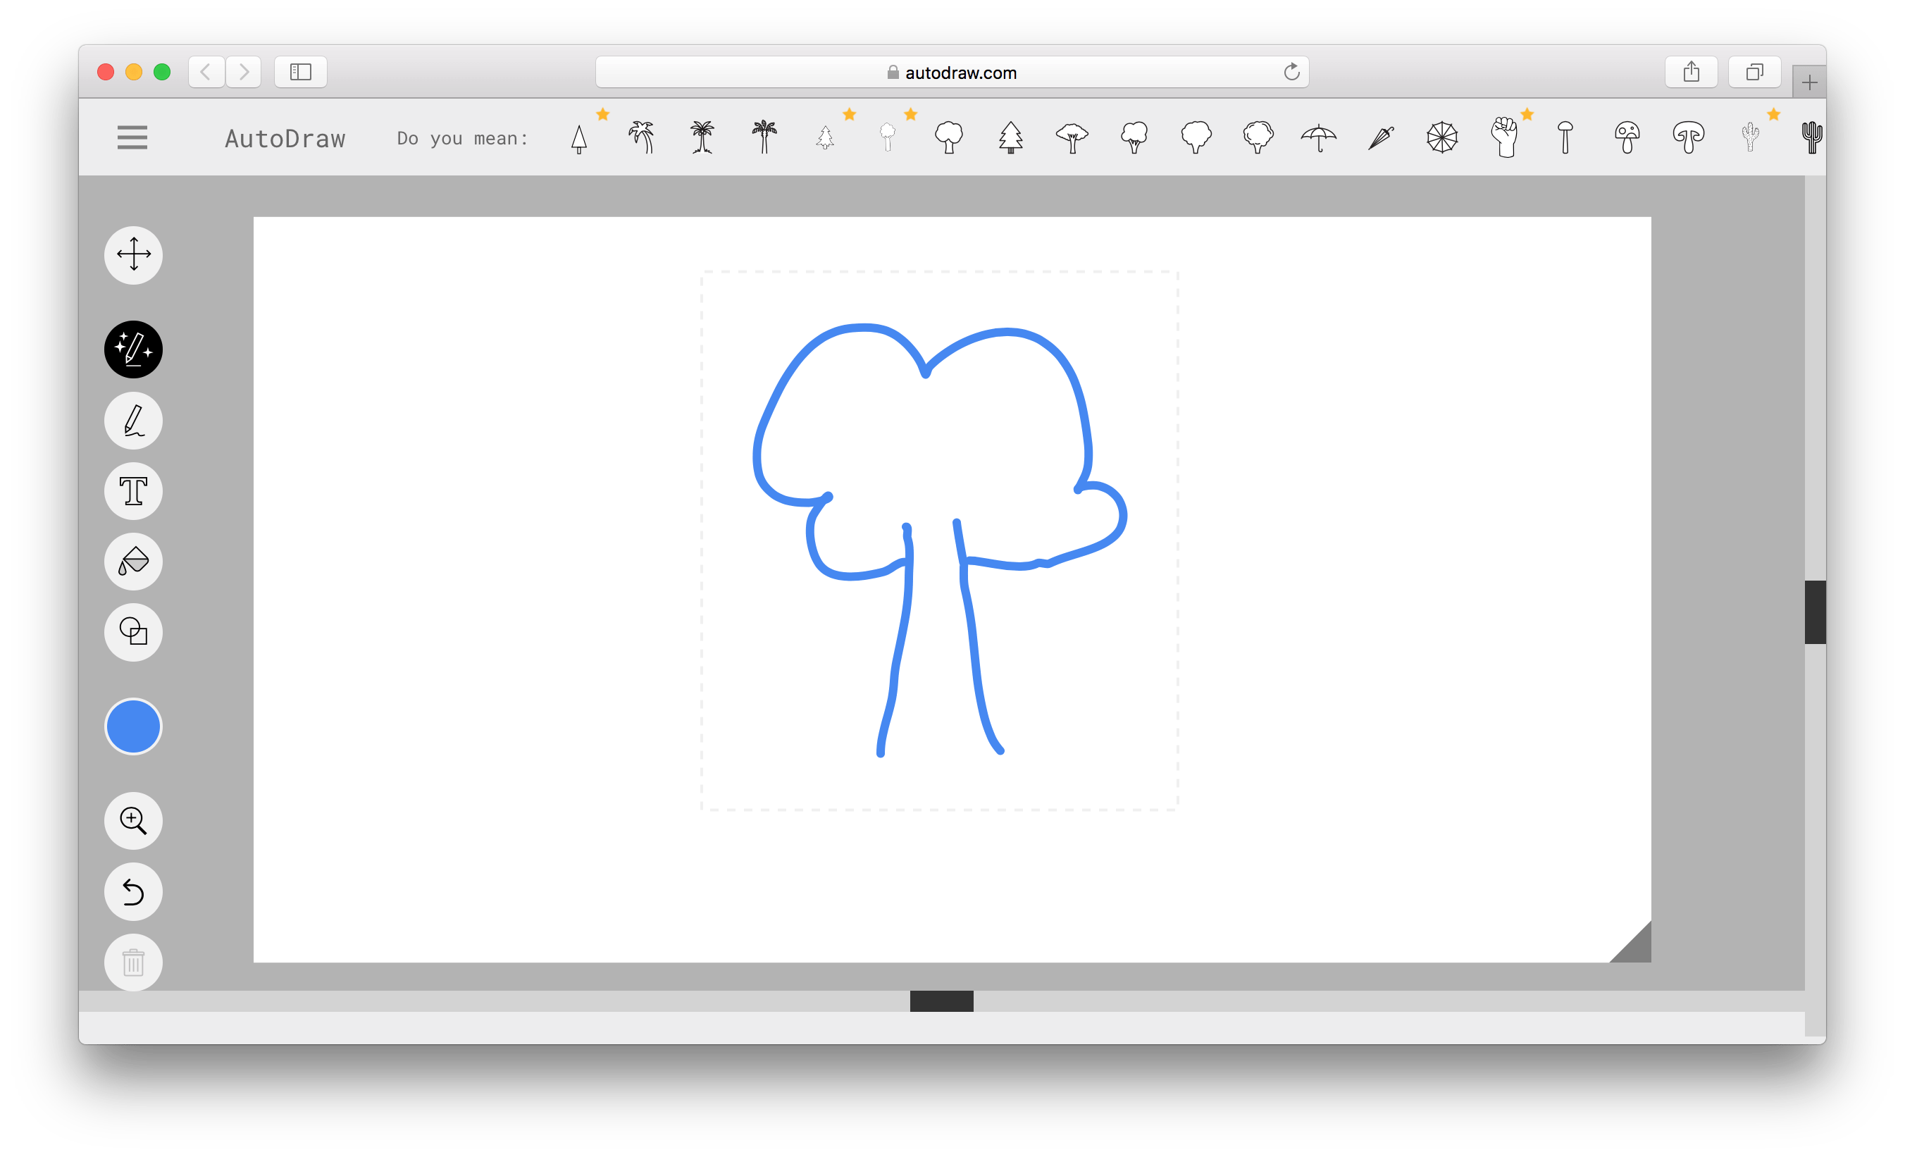Choose the flat-canopy acacia tree suggestion
This screenshot has width=1905, height=1157.
click(1072, 138)
